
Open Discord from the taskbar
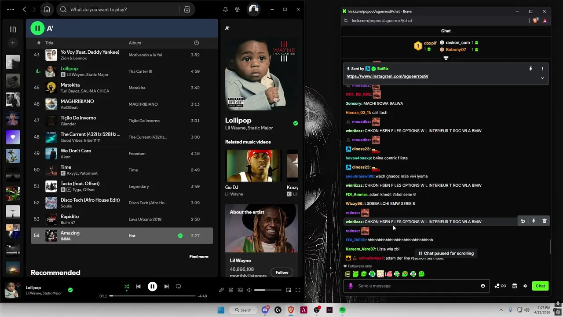click(x=265, y=310)
